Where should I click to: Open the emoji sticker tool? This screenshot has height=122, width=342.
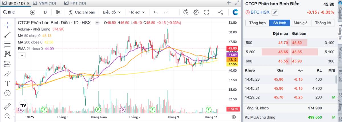[7, 93]
